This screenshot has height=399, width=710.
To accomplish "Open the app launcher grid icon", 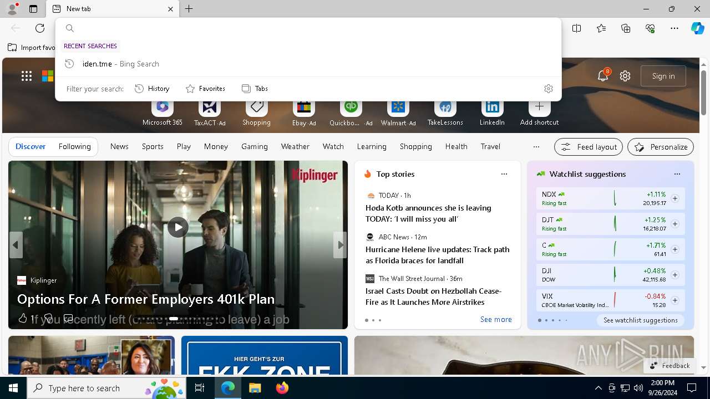I will coord(27,76).
